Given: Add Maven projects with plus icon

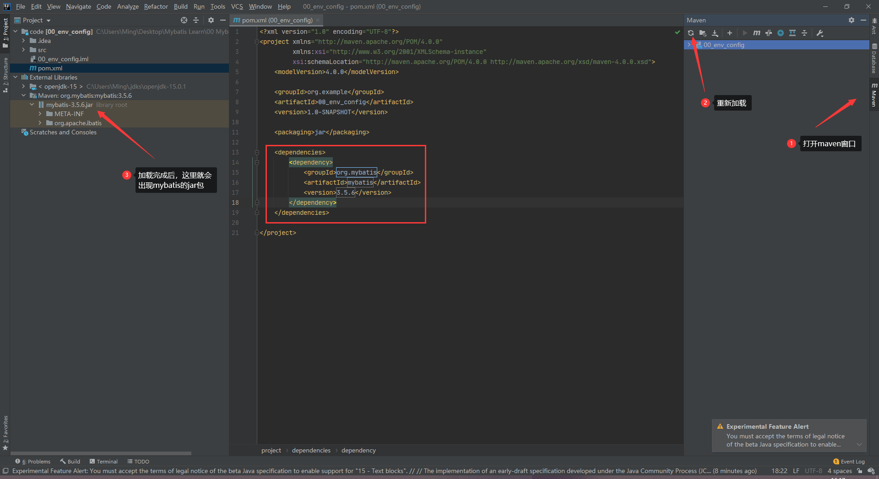Looking at the screenshot, I should click(x=730, y=33).
